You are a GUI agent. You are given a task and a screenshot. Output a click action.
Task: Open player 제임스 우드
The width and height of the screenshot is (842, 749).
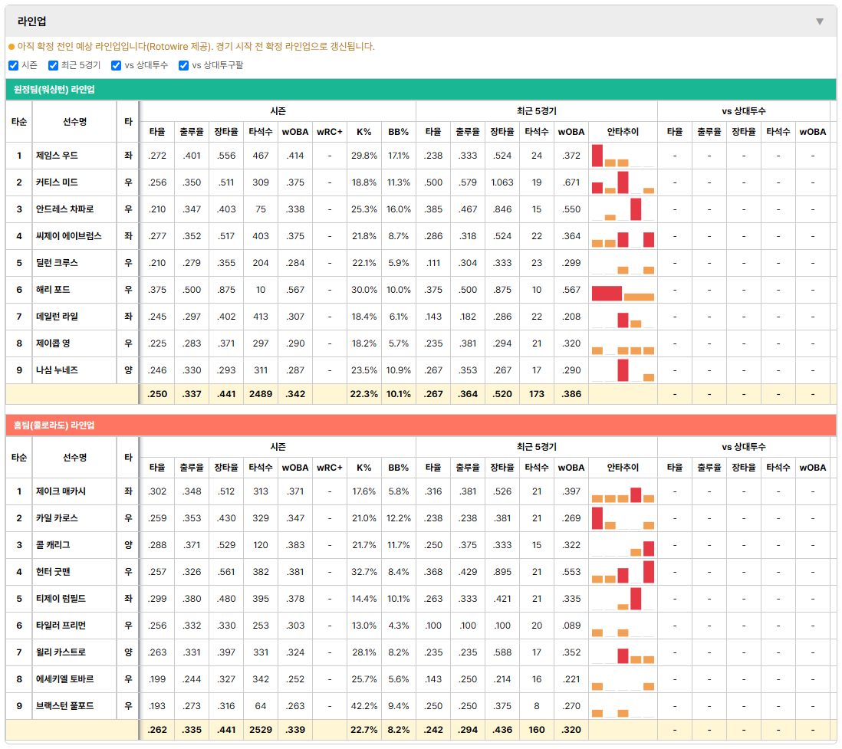tap(57, 156)
